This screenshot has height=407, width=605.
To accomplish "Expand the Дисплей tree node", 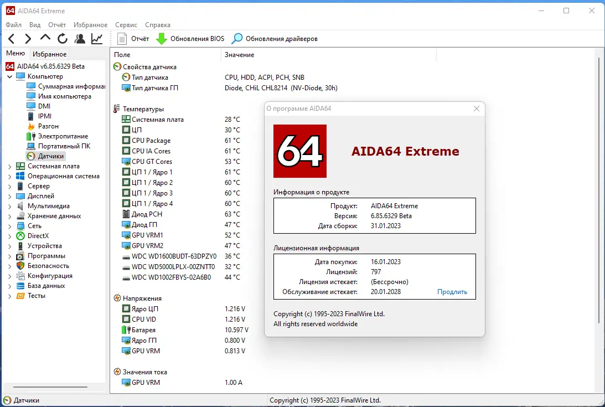I will 9,197.
